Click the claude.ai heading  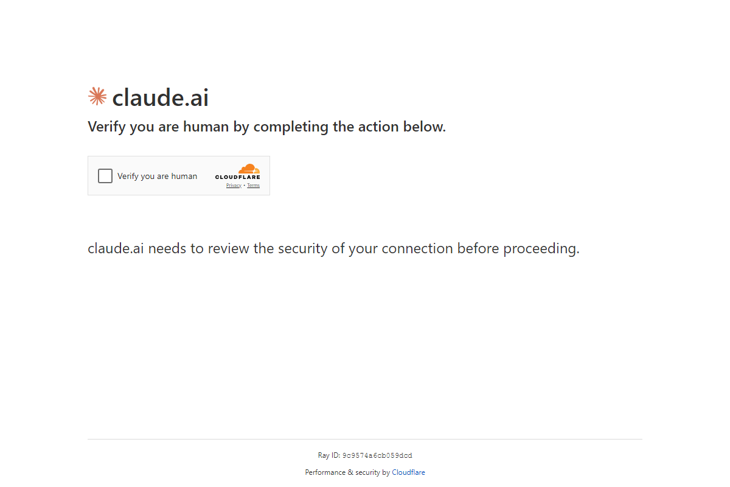coord(160,97)
